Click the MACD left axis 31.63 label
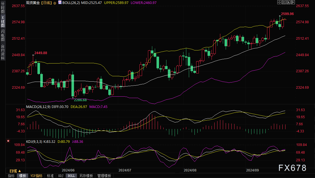 click(x=20, y=110)
